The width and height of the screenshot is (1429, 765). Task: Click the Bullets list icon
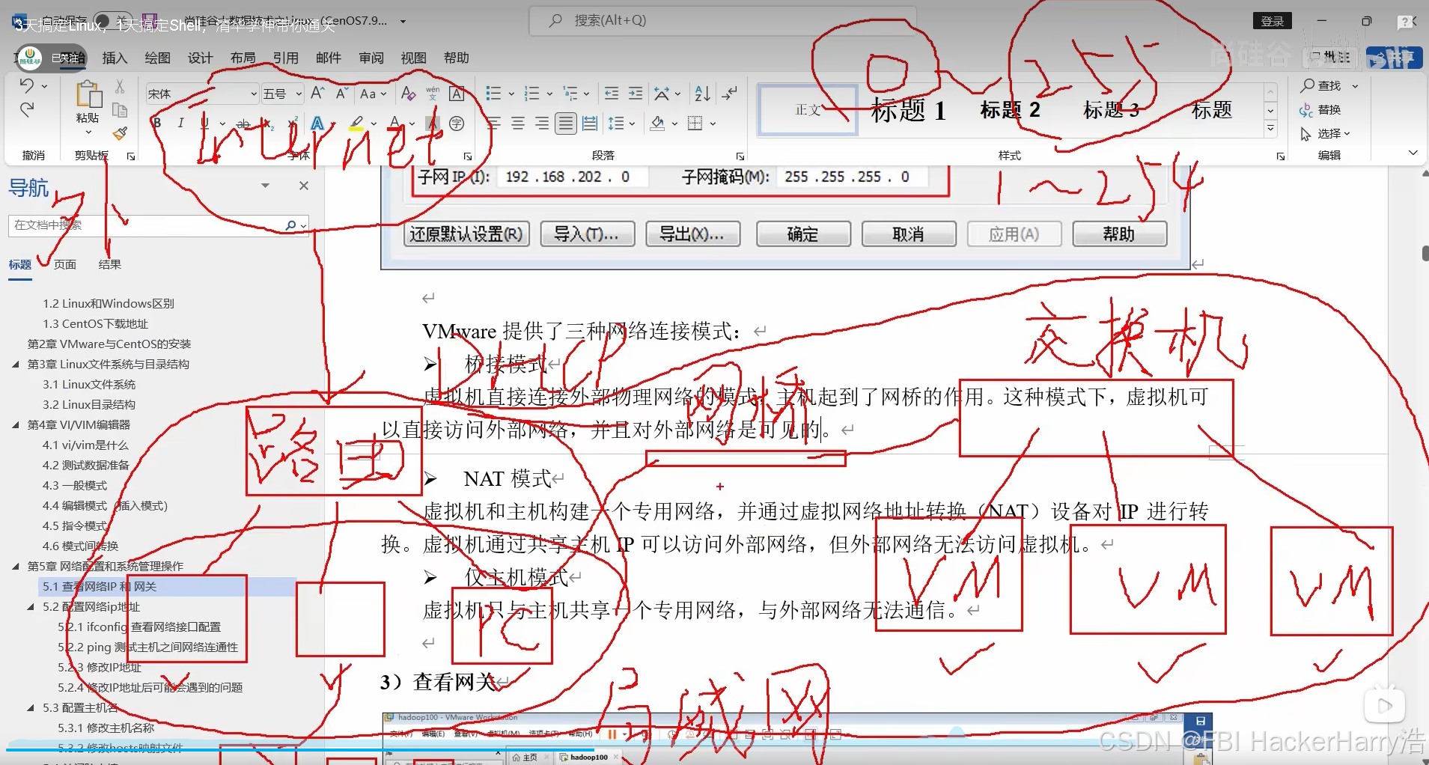[493, 94]
